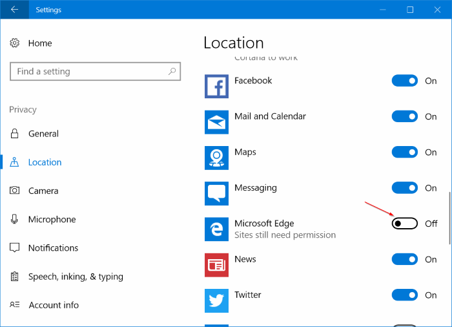Click the Home gear icon
This screenshot has width=452, height=327.
click(14, 43)
